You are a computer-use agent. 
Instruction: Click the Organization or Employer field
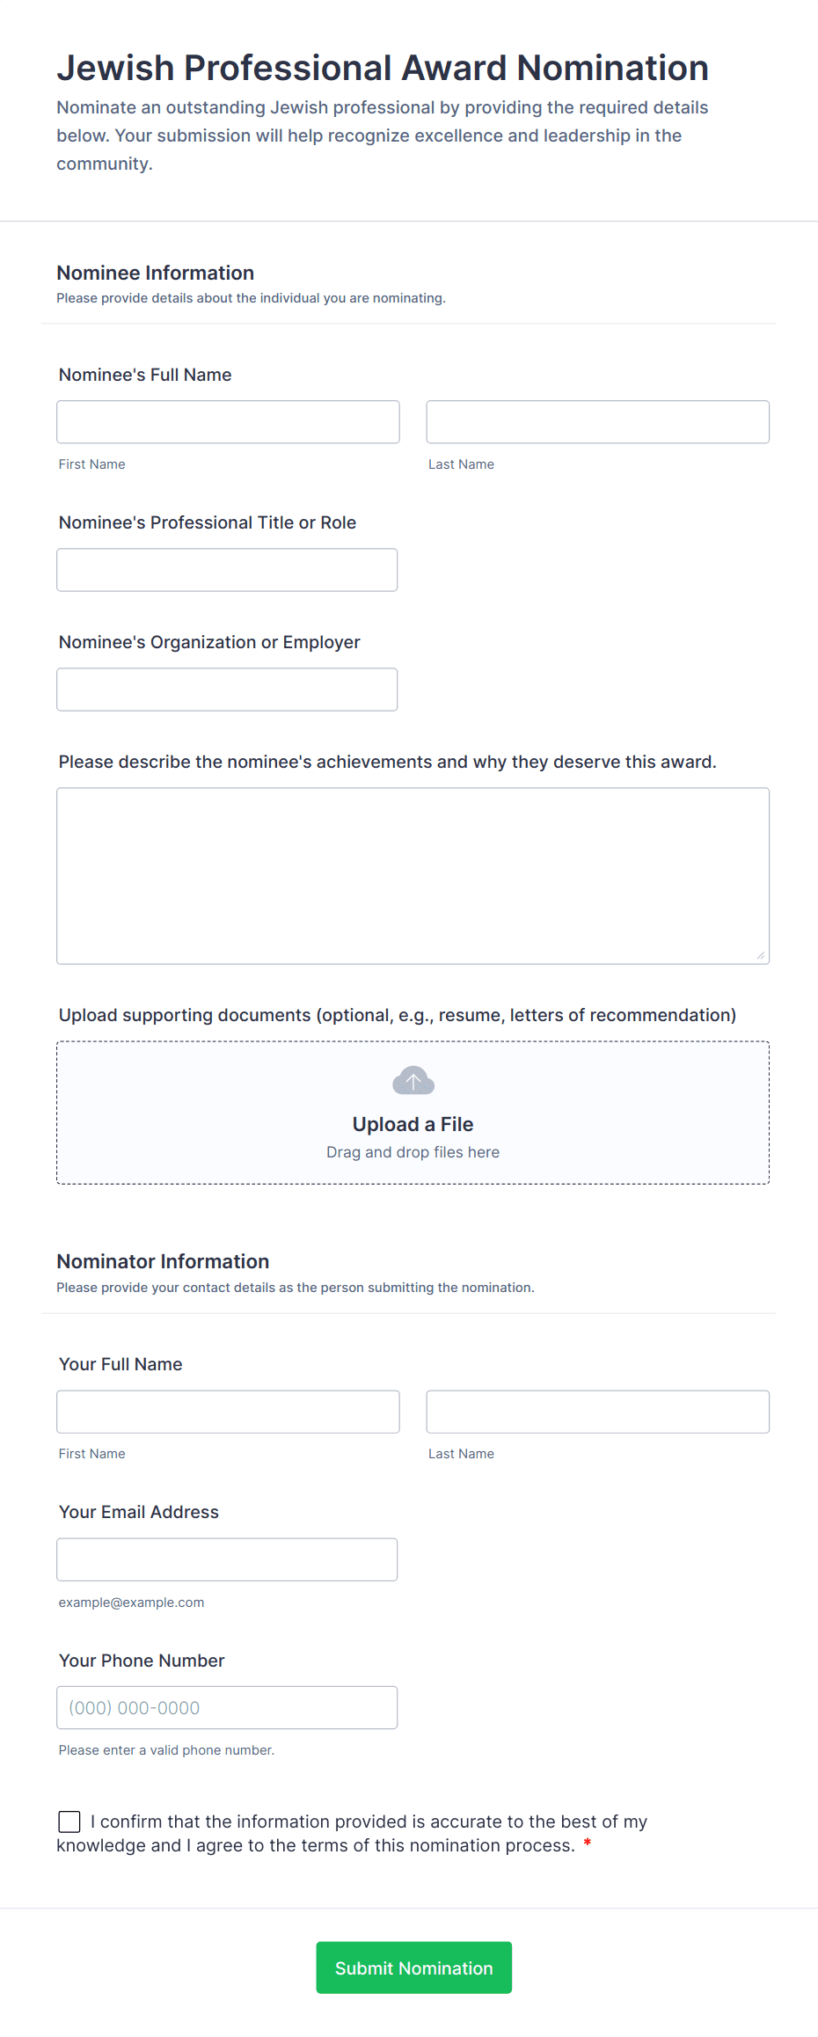tap(226, 689)
